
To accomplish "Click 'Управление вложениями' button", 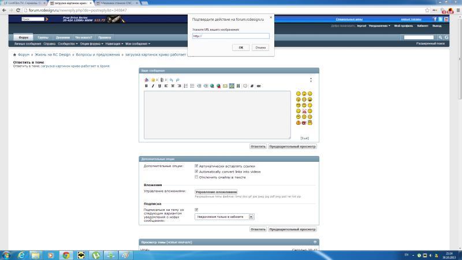I will point(216,192).
